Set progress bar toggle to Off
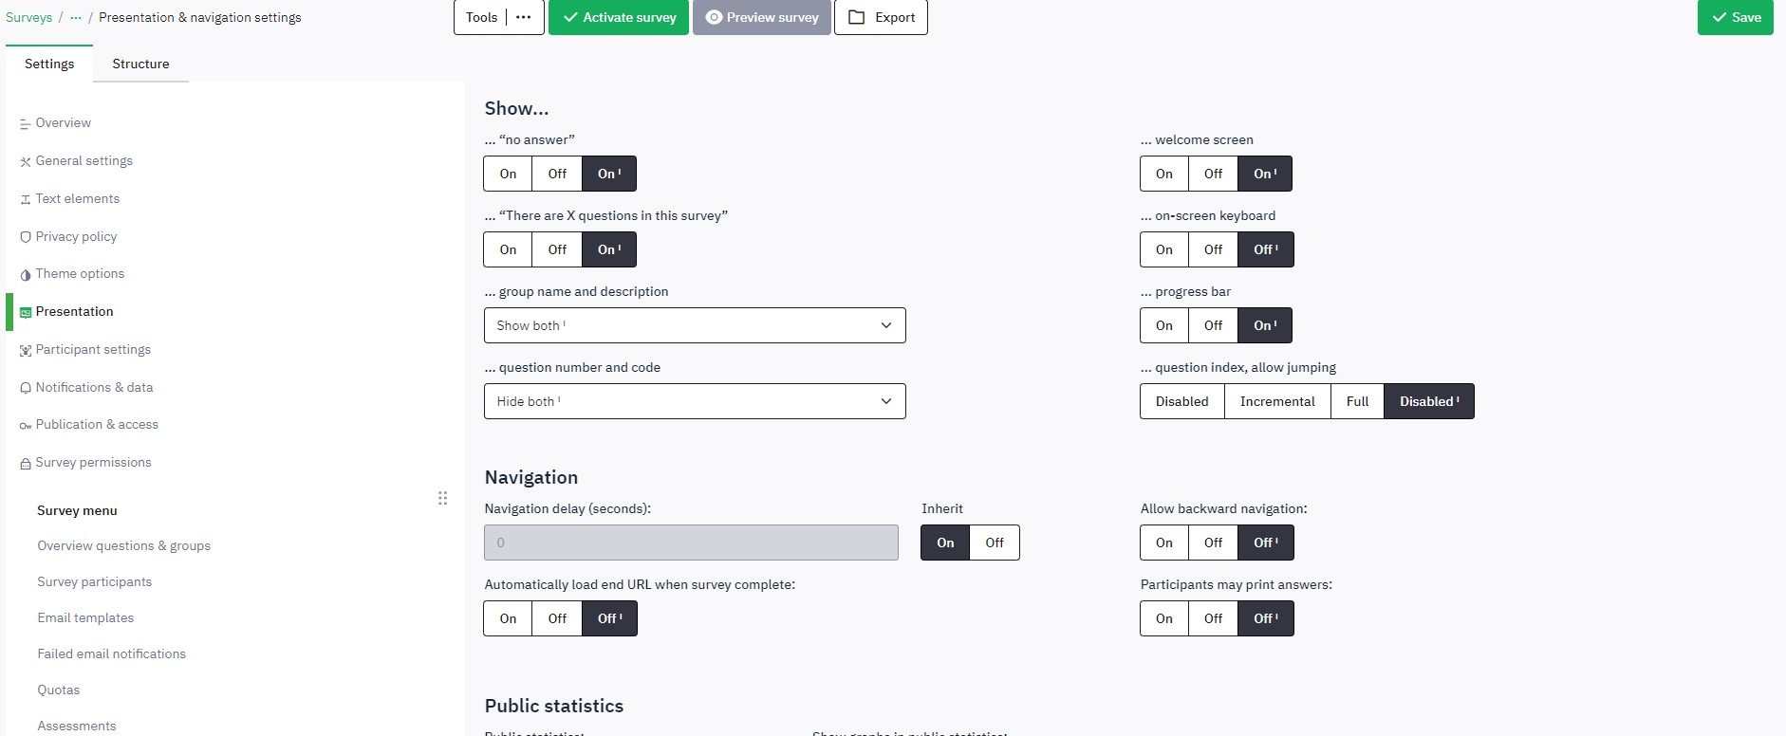1786x736 pixels. pos(1213,325)
